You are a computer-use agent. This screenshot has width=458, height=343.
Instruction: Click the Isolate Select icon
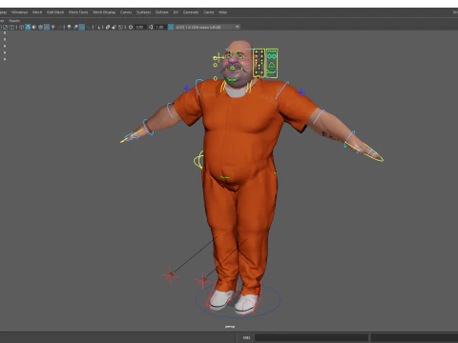98,27
